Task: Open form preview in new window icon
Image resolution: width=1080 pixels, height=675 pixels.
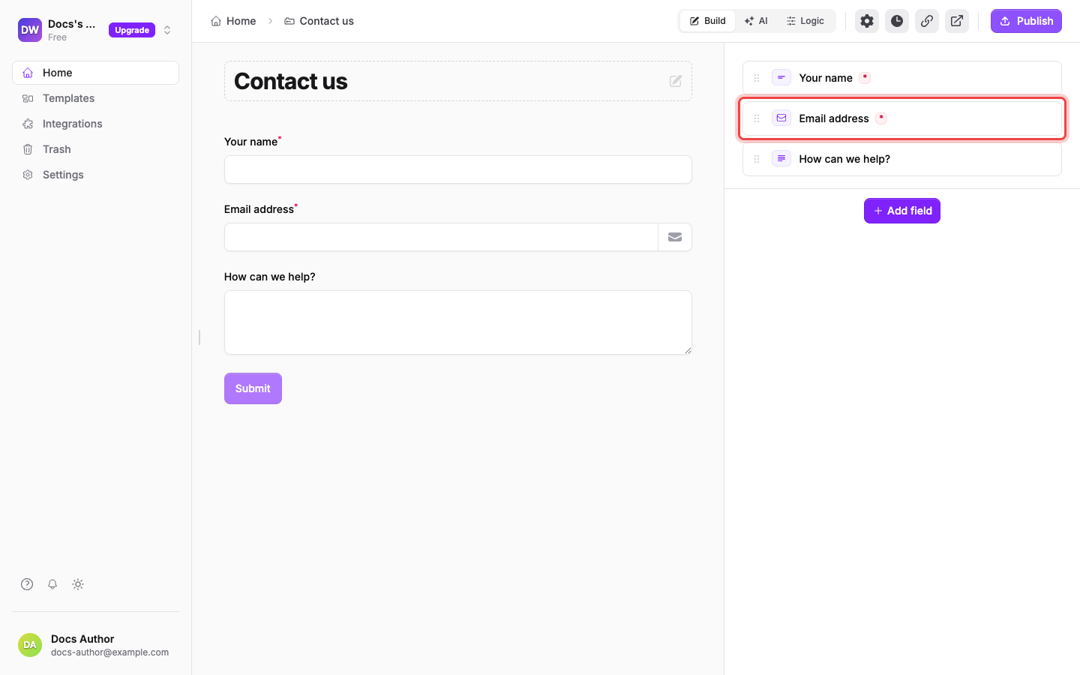Action: point(957,21)
